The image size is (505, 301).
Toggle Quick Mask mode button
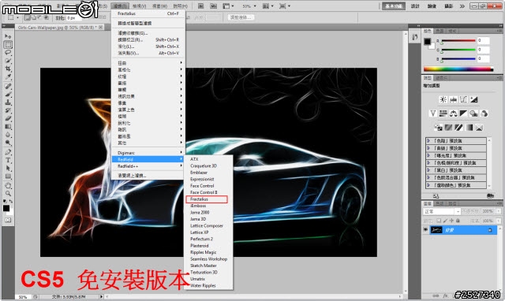(x=8, y=220)
